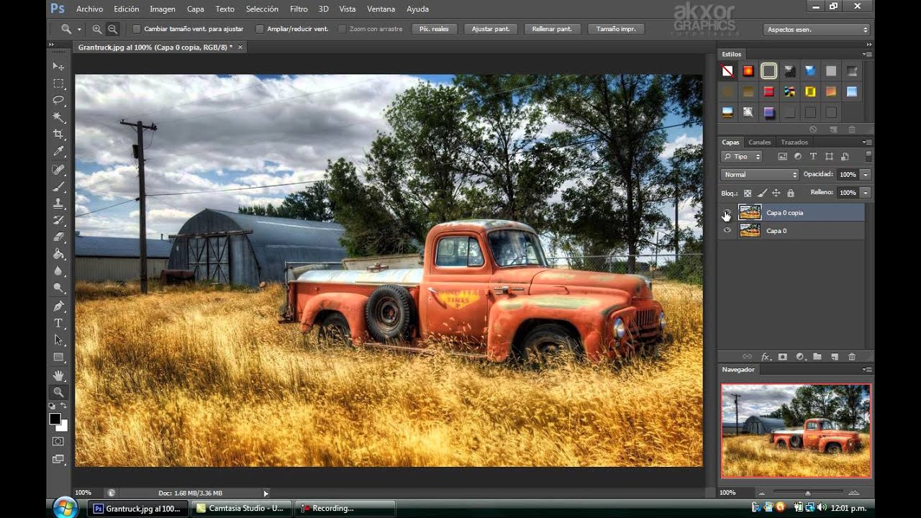Image resolution: width=921 pixels, height=518 pixels.
Task: Delete layer with trash icon
Action: point(852,357)
